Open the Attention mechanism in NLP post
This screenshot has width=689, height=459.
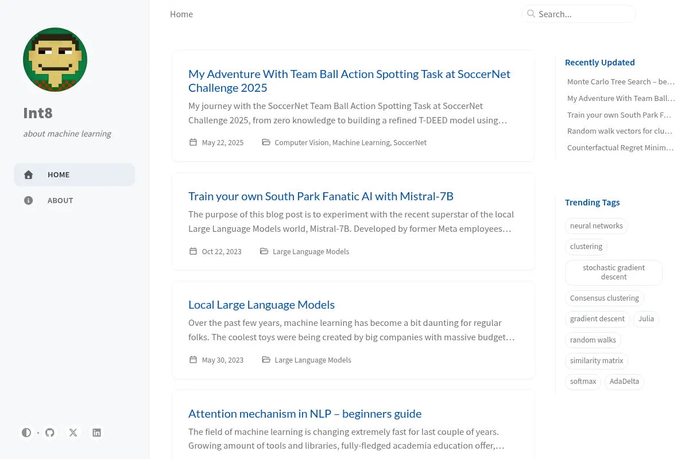pos(305,414)
